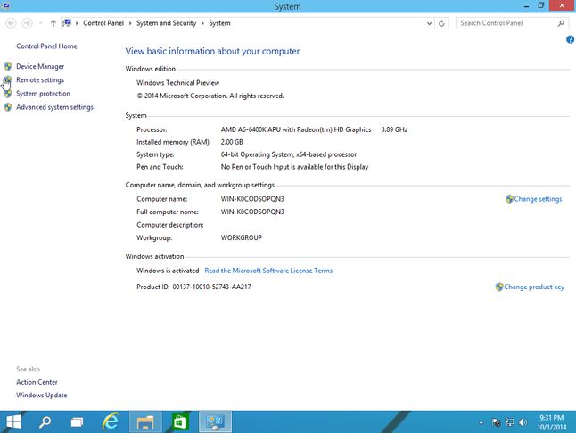This screenshot has width=576, height=433.
Task: Open Remote settings link
Action: click(40, 79)
